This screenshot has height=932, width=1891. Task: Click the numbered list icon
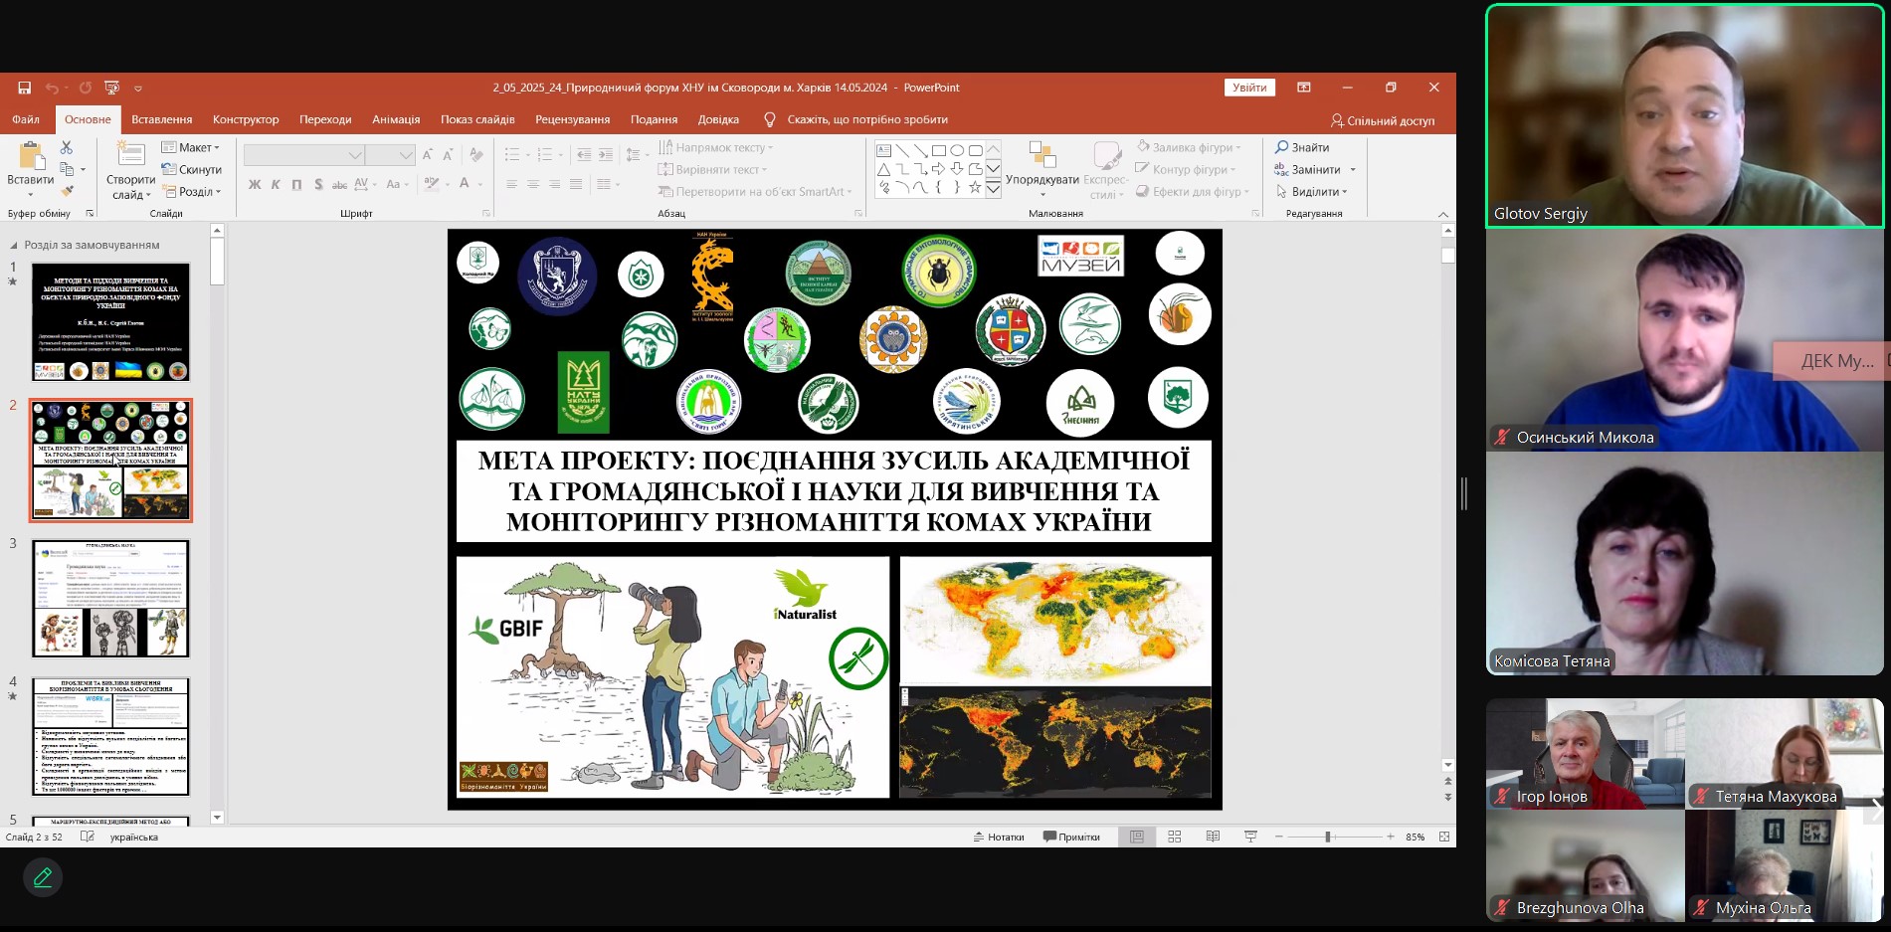click(544, 154)
